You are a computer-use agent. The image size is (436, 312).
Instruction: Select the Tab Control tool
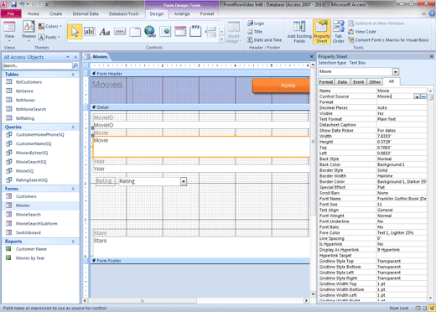click(135, 32)
